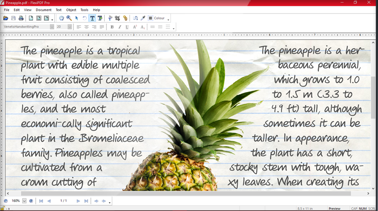Open the 160% zoom level dropdown

(24, 201)
